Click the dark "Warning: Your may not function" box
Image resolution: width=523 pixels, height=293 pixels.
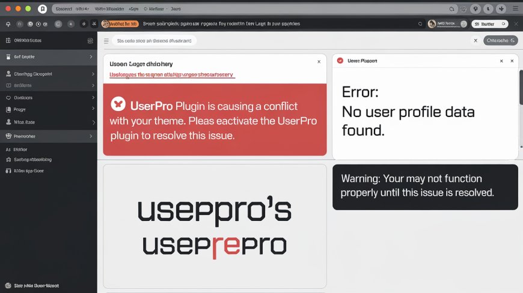click(x=425, y=187)
